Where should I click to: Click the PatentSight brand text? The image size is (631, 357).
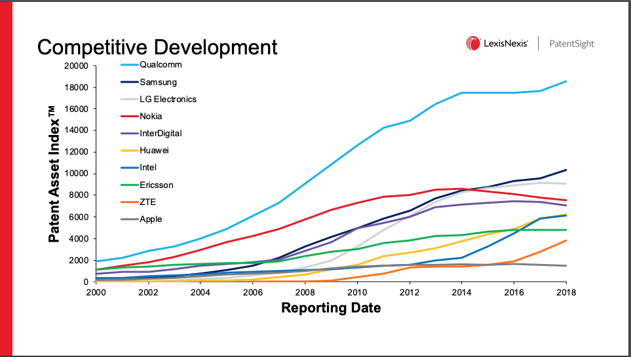(571, 44)
